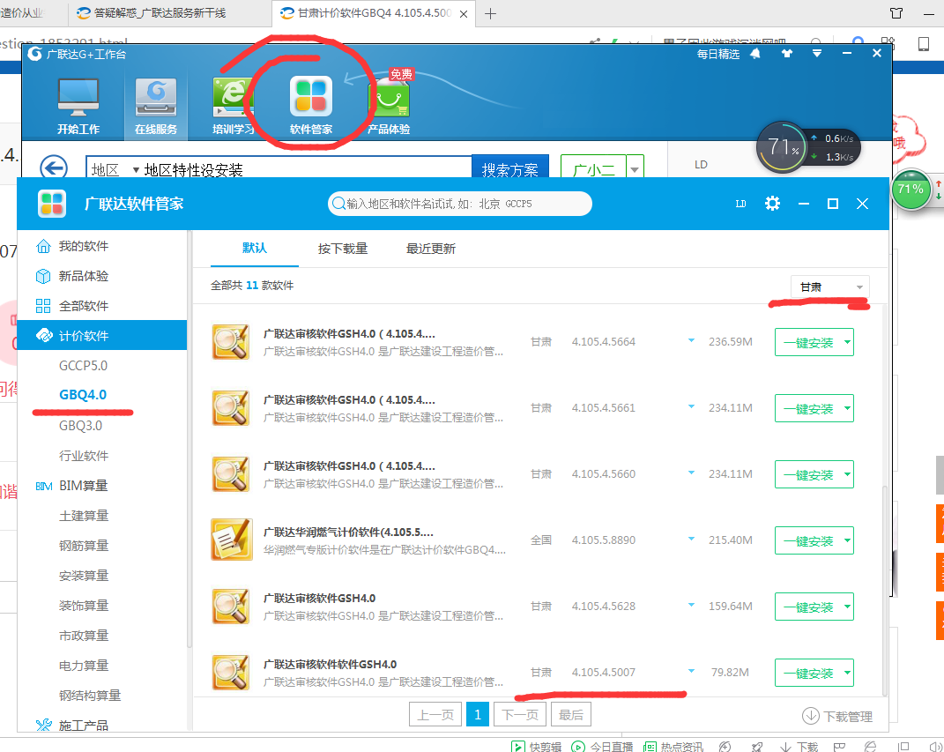Click 一键安装 for version 4.105.4.5007
The image size is (944, 752).
point(808,673)
